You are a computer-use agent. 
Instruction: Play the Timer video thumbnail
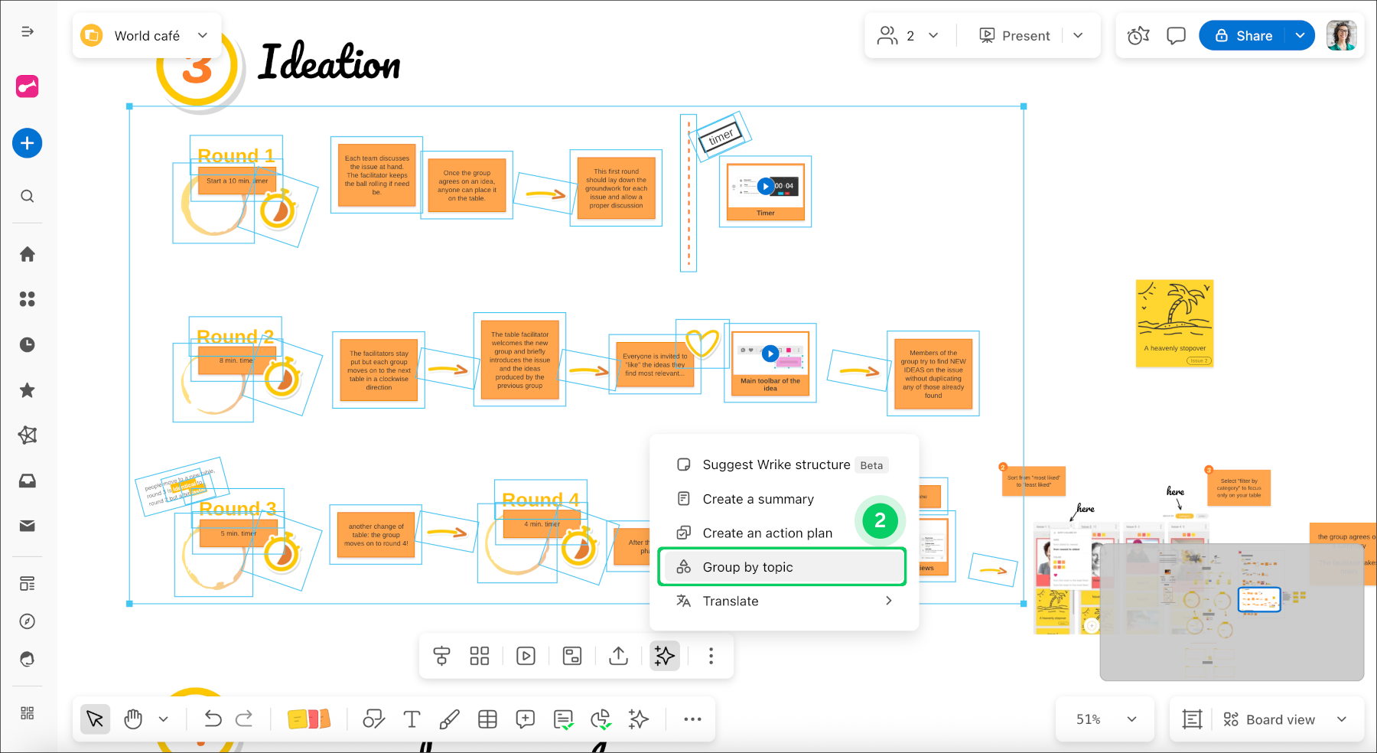pos(765,186)
